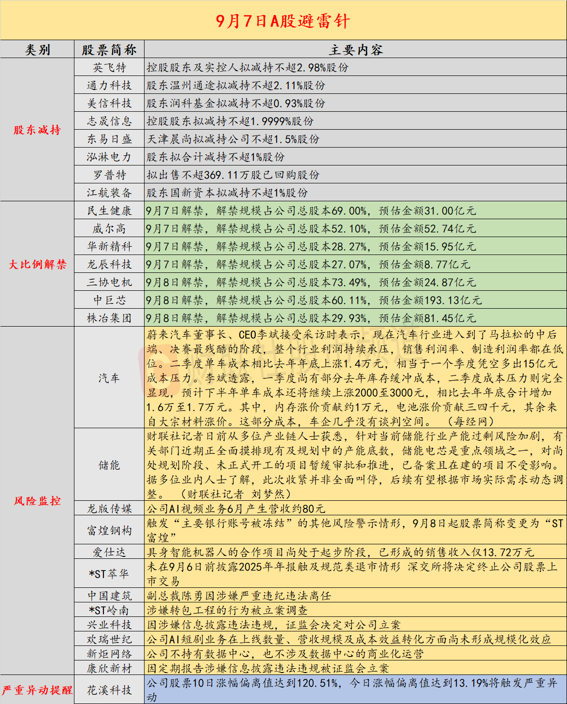
Task: Click the 具身智能机器人 cooperation text
Action: (340, 552)
